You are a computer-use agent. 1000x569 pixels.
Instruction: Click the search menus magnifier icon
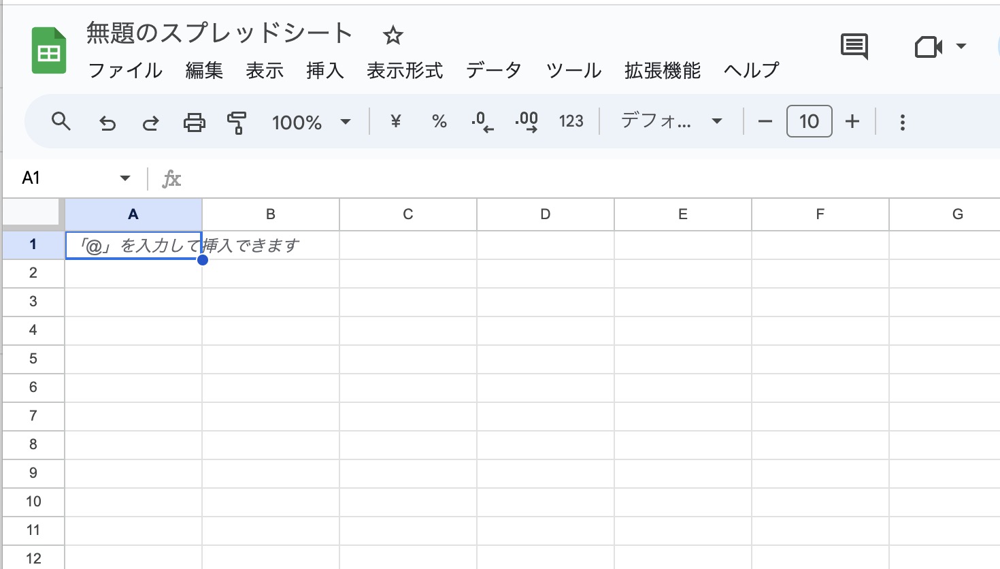(61, 122)
